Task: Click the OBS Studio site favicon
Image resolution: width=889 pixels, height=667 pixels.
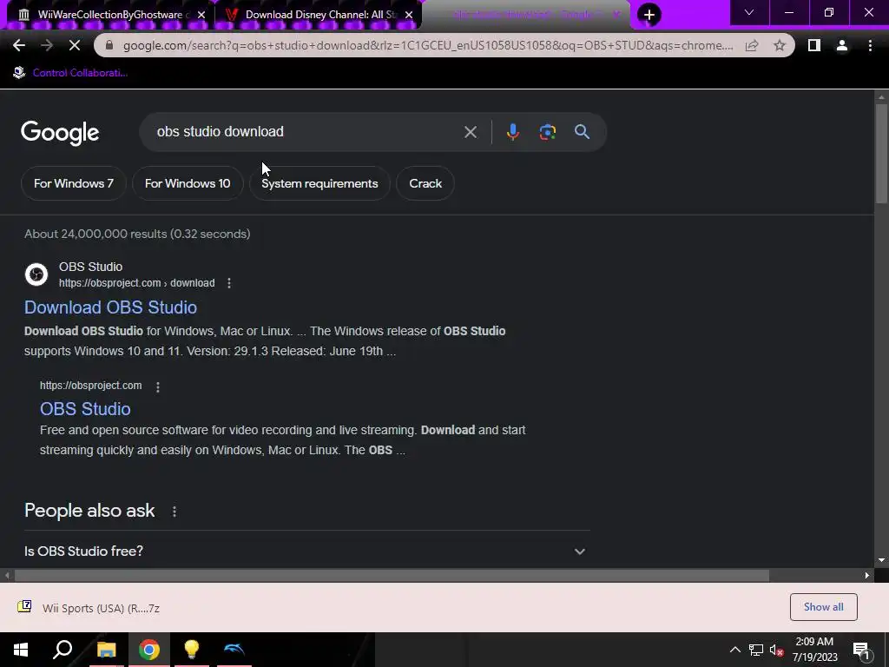Action: click(x=36, y=274)
